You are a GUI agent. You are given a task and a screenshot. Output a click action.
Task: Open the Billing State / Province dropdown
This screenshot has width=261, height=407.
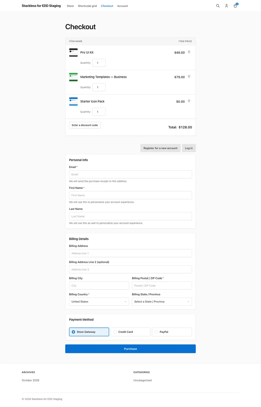click(x=162, y=302)
